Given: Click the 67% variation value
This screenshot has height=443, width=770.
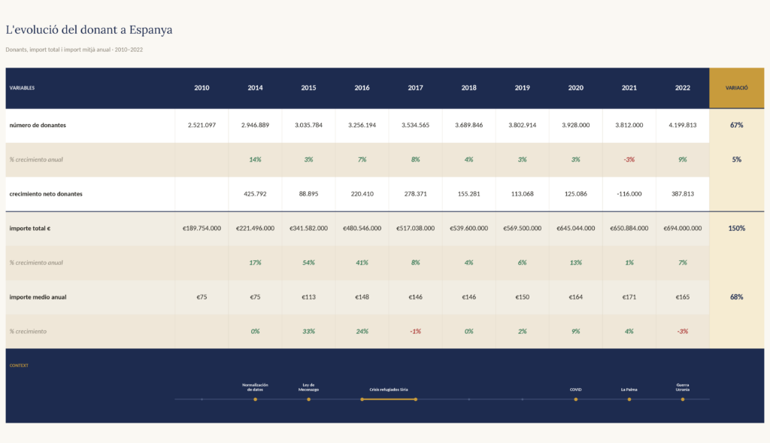Looking at the screenshot, I should pos(737,126).
